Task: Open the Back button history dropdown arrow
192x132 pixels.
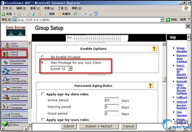Action: (x=15, y=14)
